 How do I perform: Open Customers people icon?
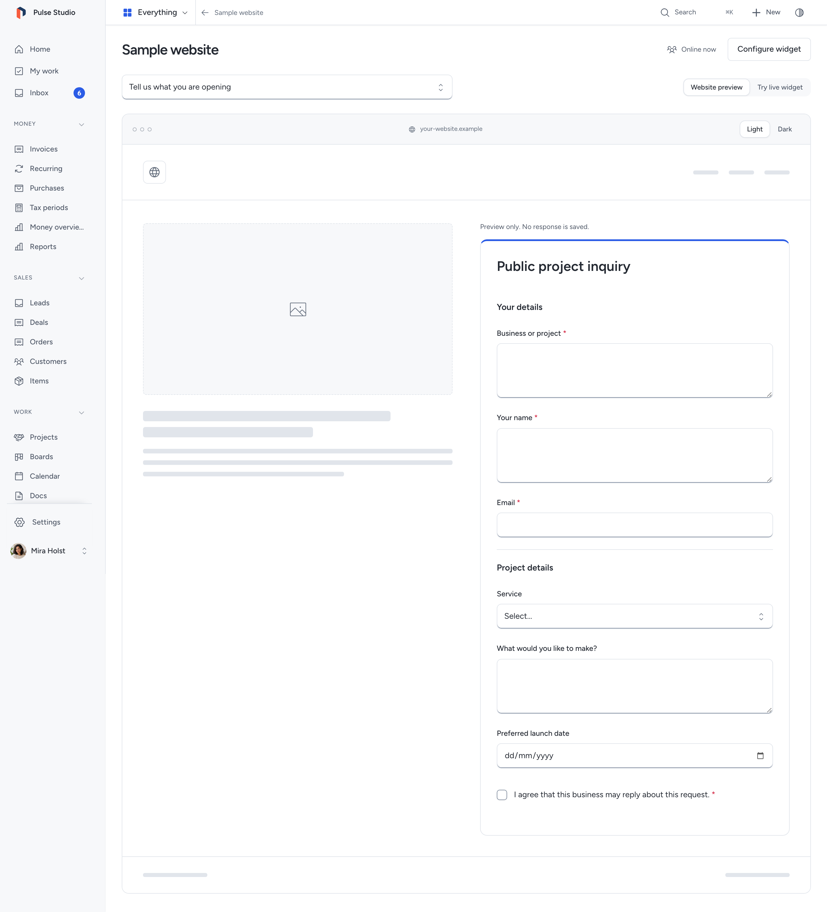tap(19, 362)
